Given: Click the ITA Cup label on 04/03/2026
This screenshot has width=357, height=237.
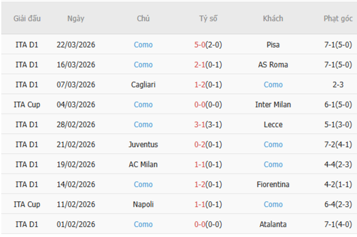Looking at the screenshot, I should 27,105.
